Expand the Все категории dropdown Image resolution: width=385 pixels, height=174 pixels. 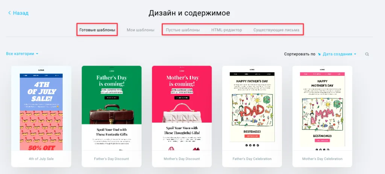(22, 54)
